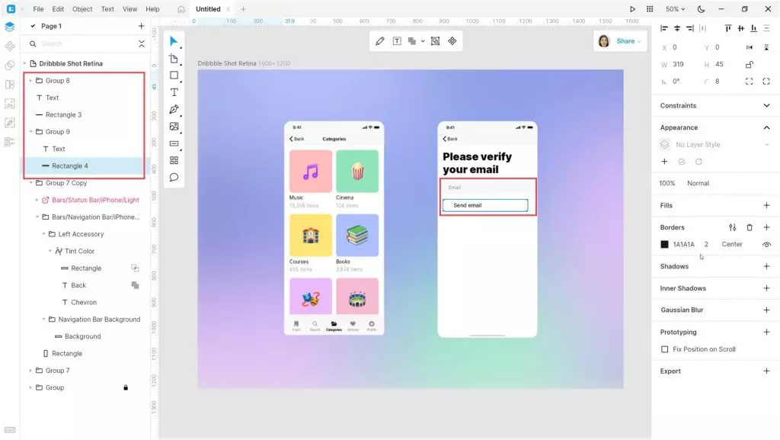Click the width field showing 319
This screenshot has width=780, height=440.
point(678,65)
